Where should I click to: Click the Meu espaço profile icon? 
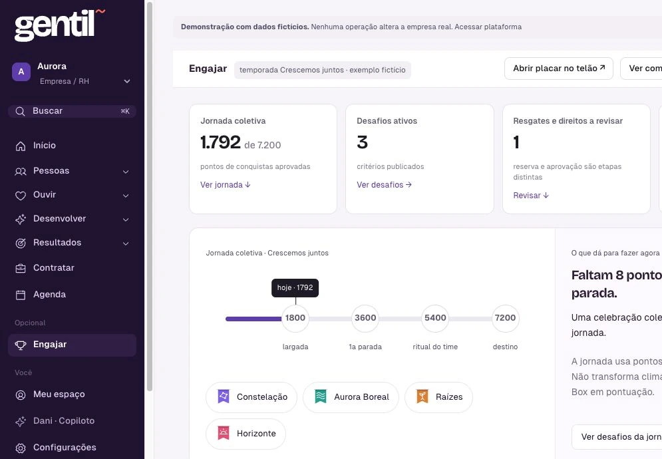(x=20, y=395)
